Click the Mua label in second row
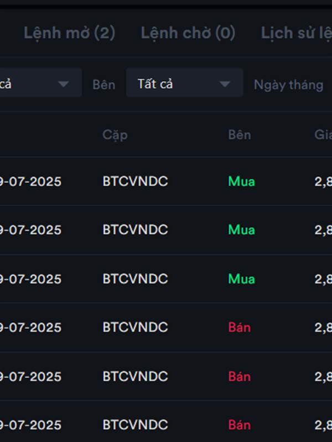The width and height of the screenshot is (332, 442). click(241, 230)
